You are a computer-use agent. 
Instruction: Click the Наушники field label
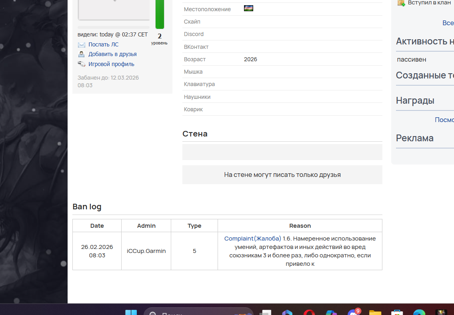click(x=197, y=97)
